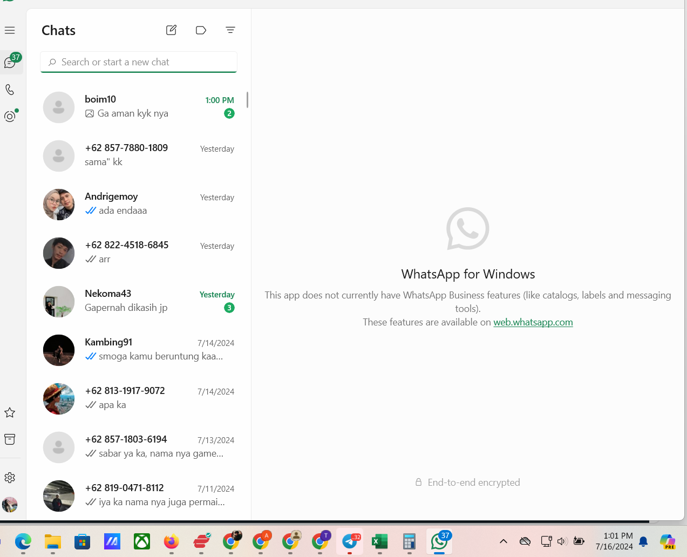
Task: Open the chat filter icon
Action: [x=230, y=30]
